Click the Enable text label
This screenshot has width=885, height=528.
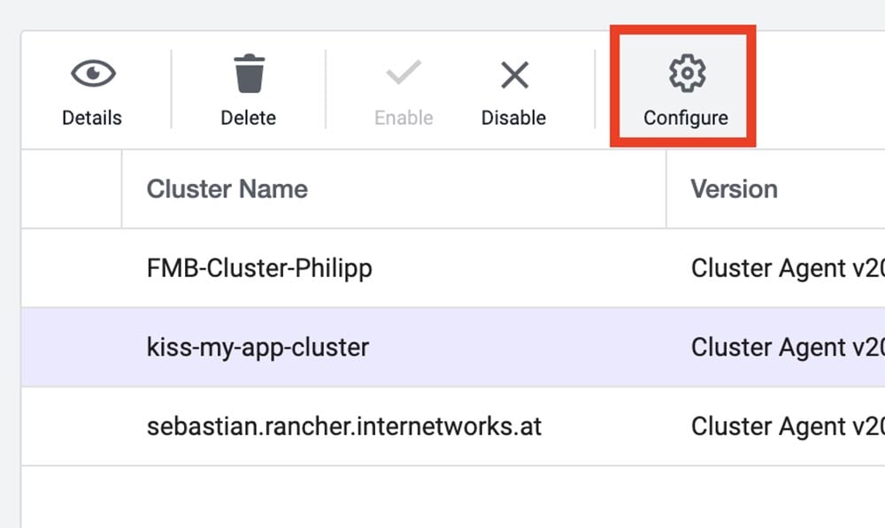(404, 118)
